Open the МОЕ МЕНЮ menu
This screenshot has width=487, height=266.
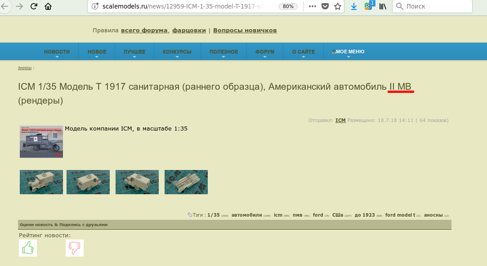348,52
